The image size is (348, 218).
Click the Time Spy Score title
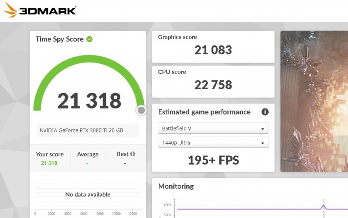(x=59, y=39)
